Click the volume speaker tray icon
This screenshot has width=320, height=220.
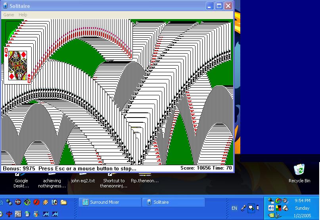271,208
